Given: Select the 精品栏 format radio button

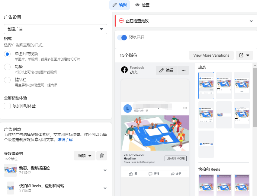Looking at the screenshot, I should click(x=7, y=80).
